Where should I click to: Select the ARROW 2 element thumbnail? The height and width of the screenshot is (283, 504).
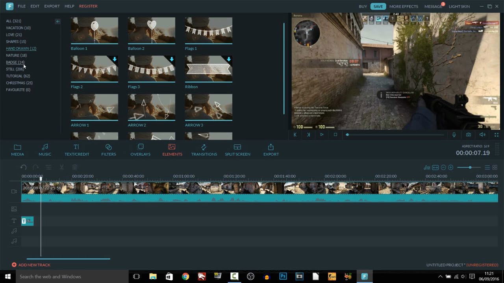[152, 107]
